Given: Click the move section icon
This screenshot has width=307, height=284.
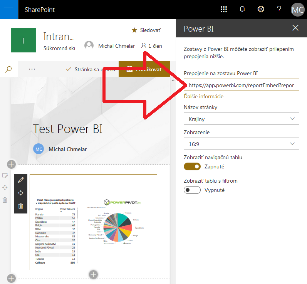Looking at the screenshot, I should (x=5, y=188).
